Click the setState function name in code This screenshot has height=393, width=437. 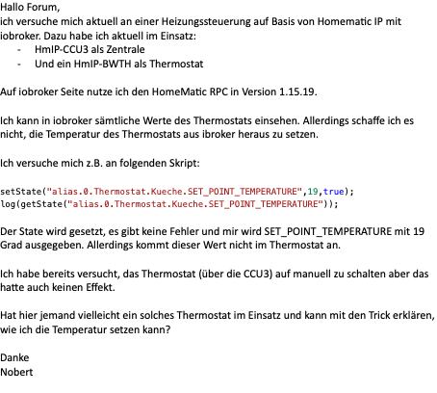(x=20, y=192)
